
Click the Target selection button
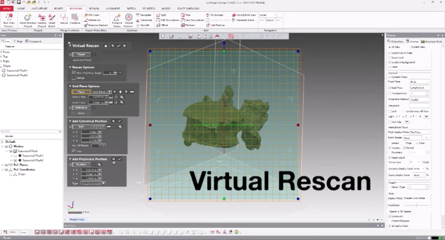(81, 54)
